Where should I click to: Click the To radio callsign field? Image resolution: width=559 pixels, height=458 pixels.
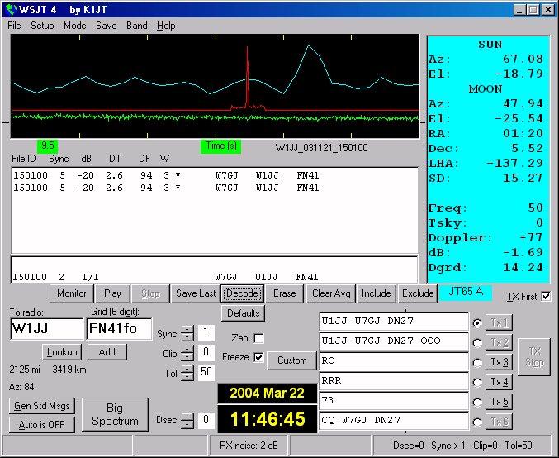coord(45,329)
